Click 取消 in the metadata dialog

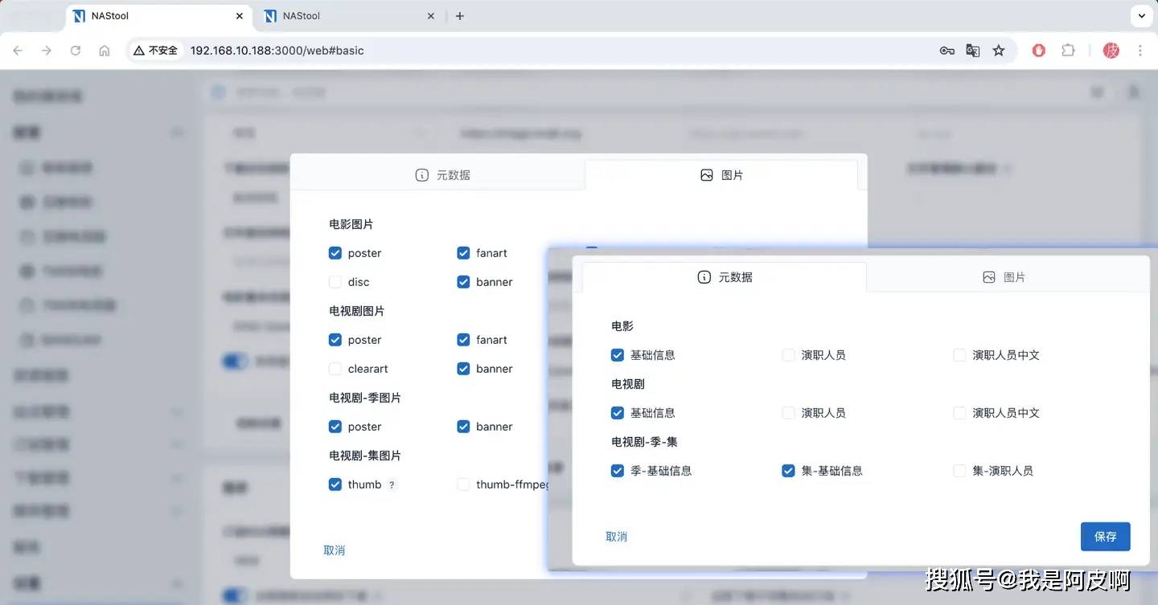point(616,537)
